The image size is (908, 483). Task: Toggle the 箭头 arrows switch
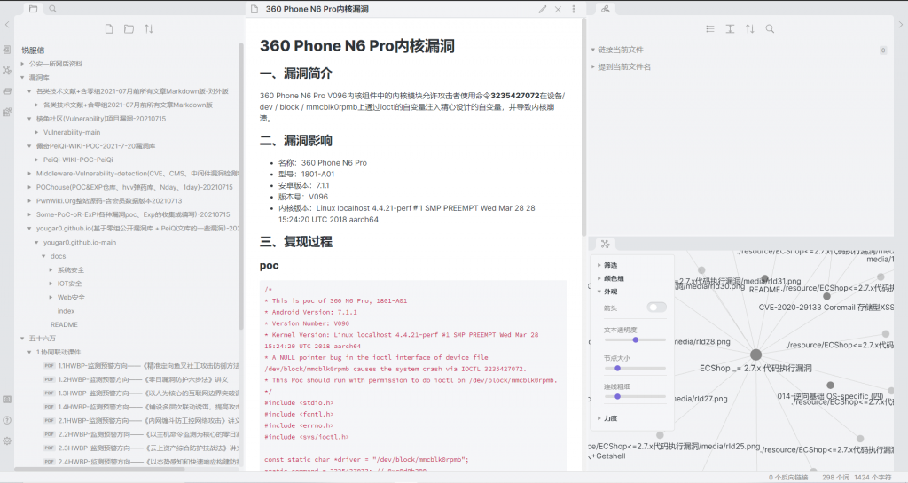coord(657,308)
